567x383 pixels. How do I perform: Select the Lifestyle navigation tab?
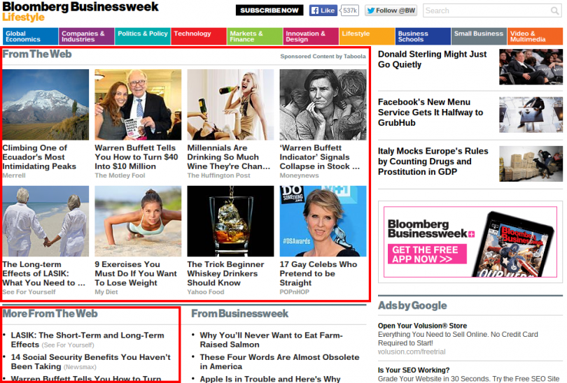(367, 36)
